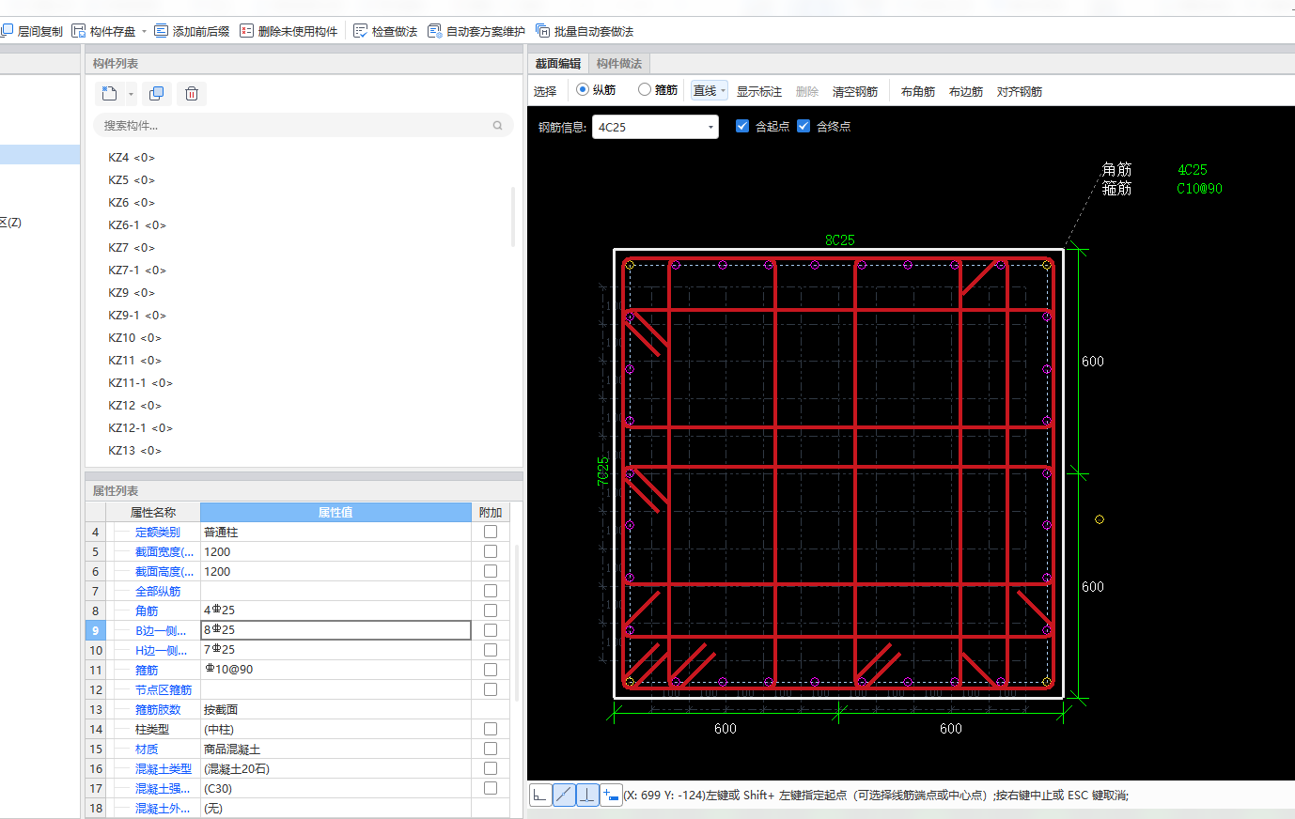Click the 属性值 column header
This screenshot has width=1295, height=819.
click(335, 512)
